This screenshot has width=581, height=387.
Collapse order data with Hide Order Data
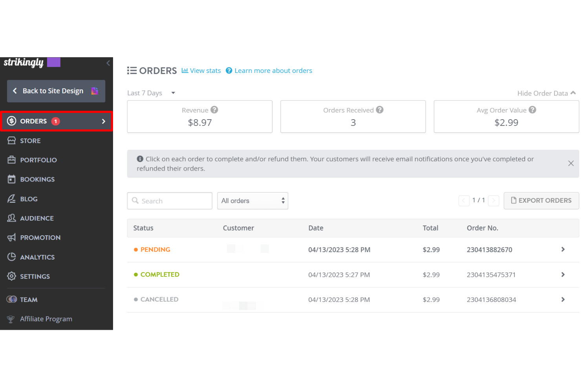pos(546,93)
